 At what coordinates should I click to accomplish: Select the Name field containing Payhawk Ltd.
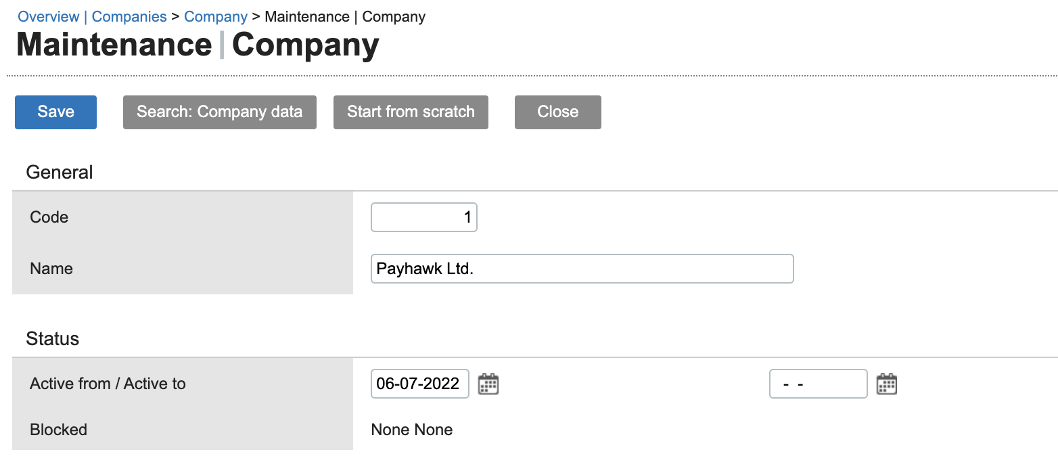[582, 269]
